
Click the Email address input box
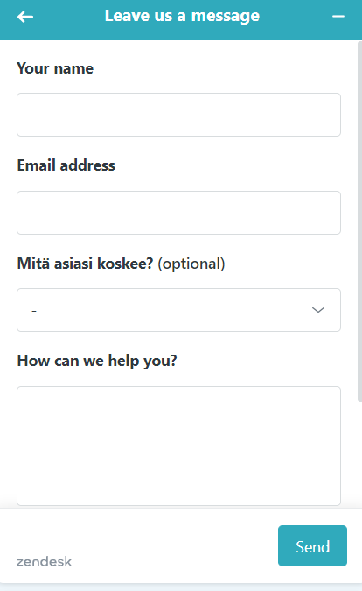[178, 213]
